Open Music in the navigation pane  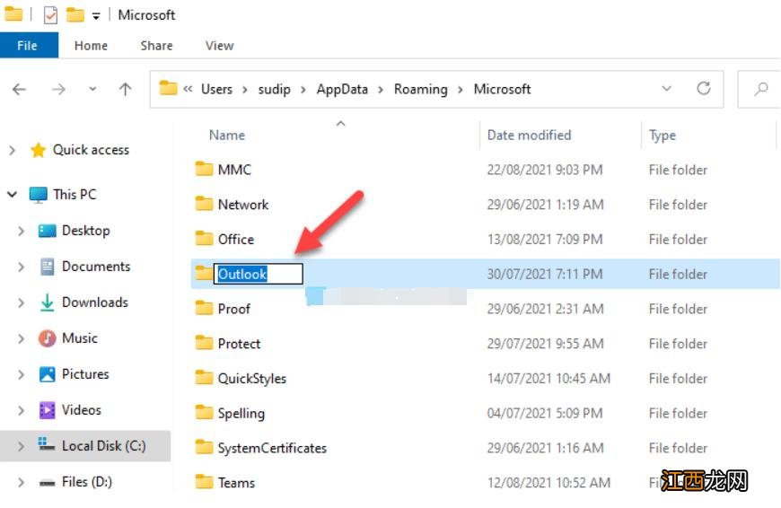(79, 338)
